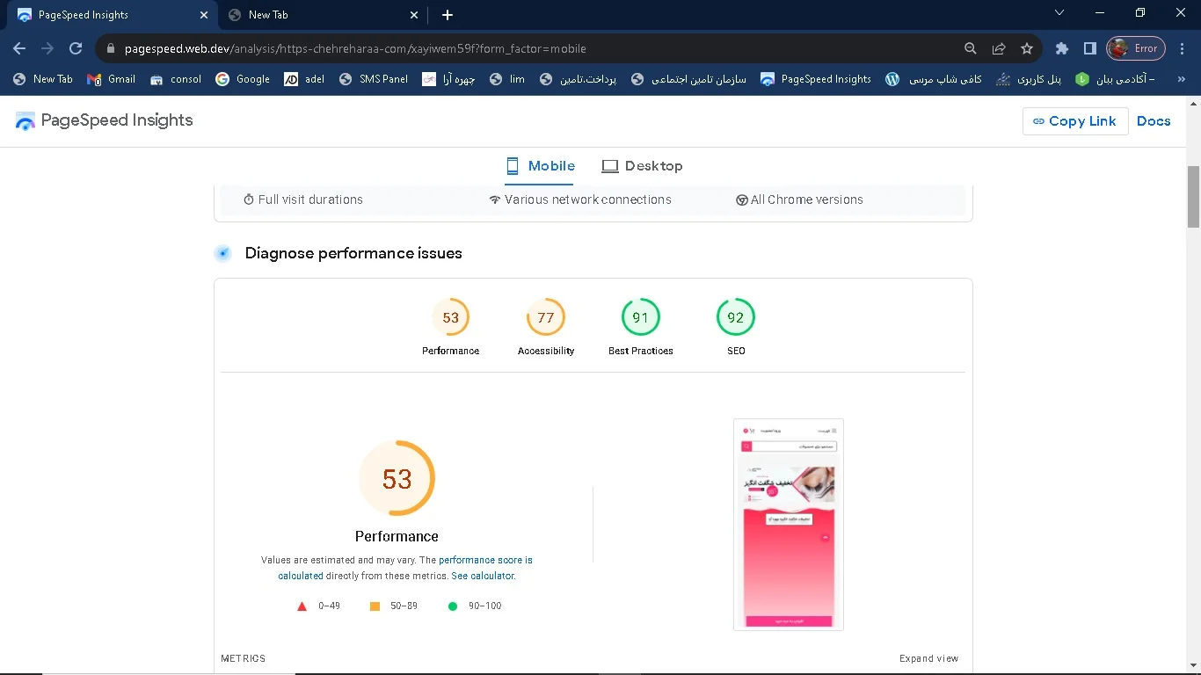Viewport: 1201px width, 675px height.
Task: Close the New Tab tab
Action: point(414,15)
